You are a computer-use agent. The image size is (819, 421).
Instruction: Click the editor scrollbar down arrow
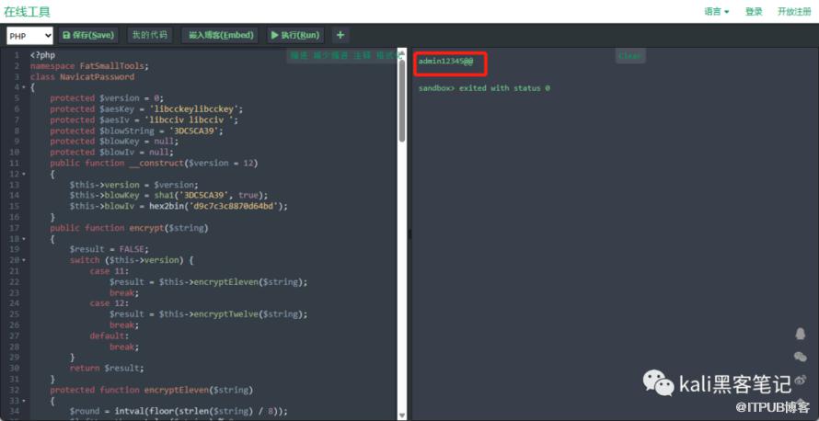[401, 415]
